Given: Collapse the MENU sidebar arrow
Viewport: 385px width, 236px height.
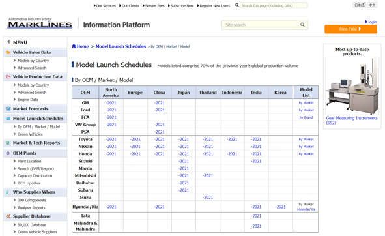Looking at the screenshot, I should click(x=8, y=42).
